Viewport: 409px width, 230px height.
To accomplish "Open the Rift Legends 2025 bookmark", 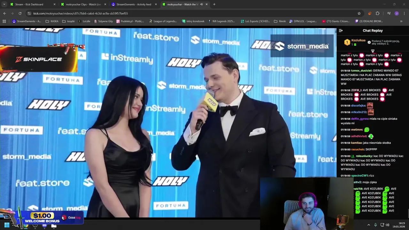I will tap(221, 21).
